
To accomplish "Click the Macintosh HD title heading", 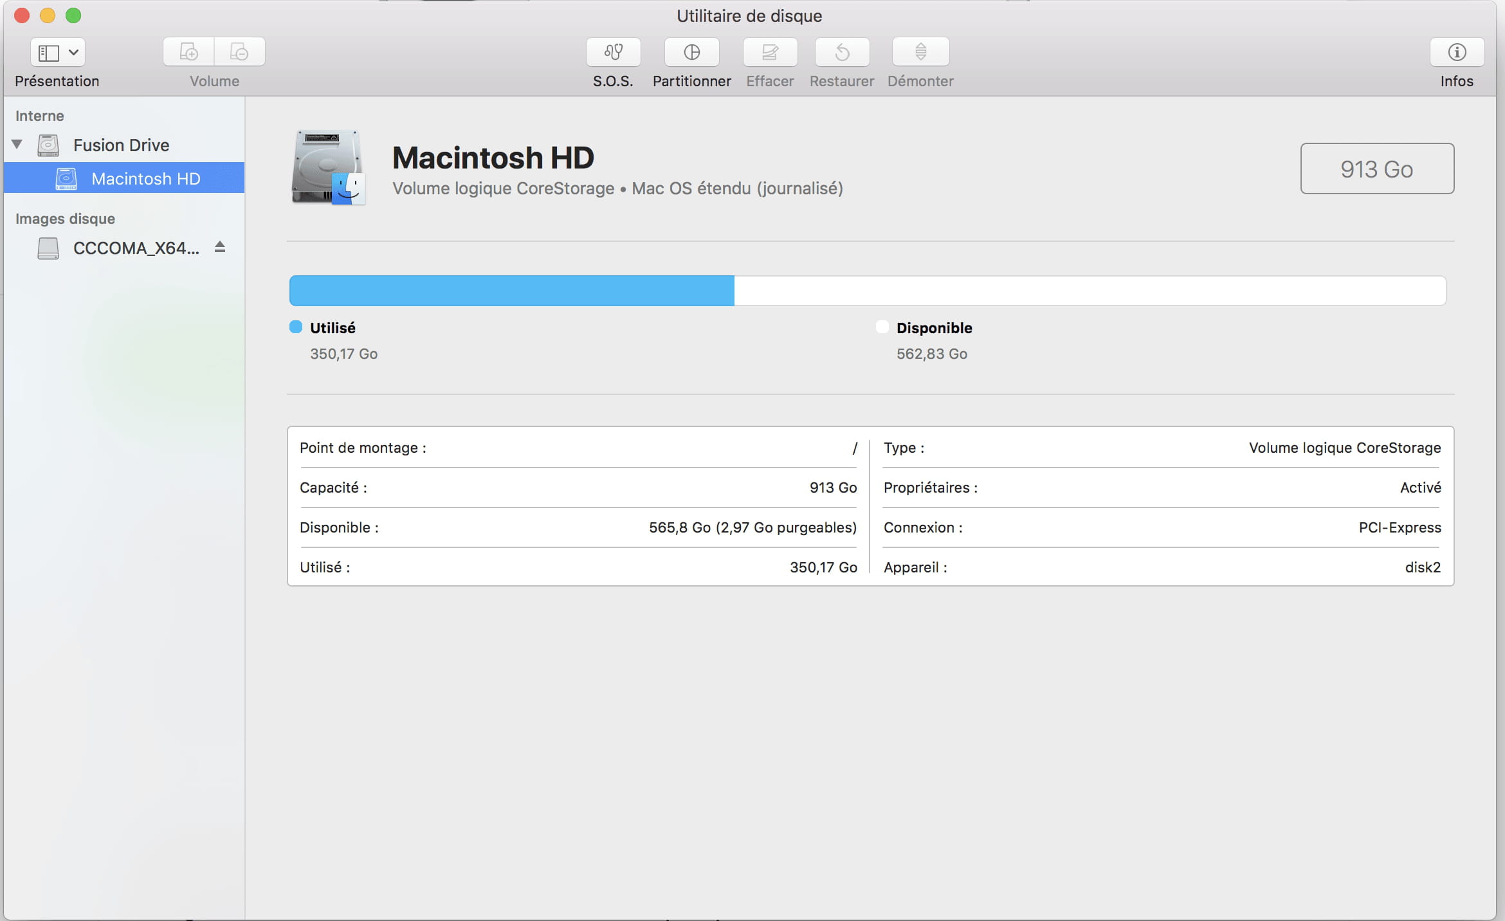I will (493, 158).
